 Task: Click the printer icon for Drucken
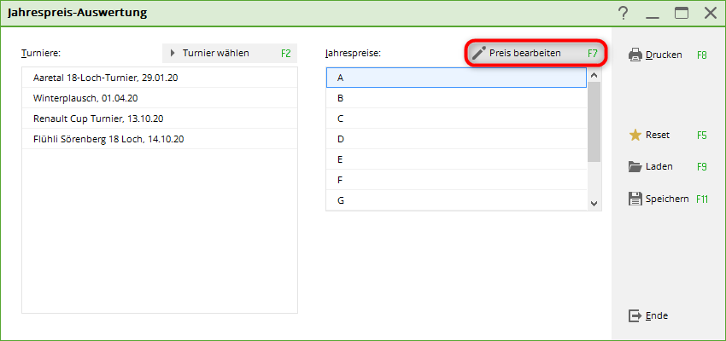tap(635, 55)
